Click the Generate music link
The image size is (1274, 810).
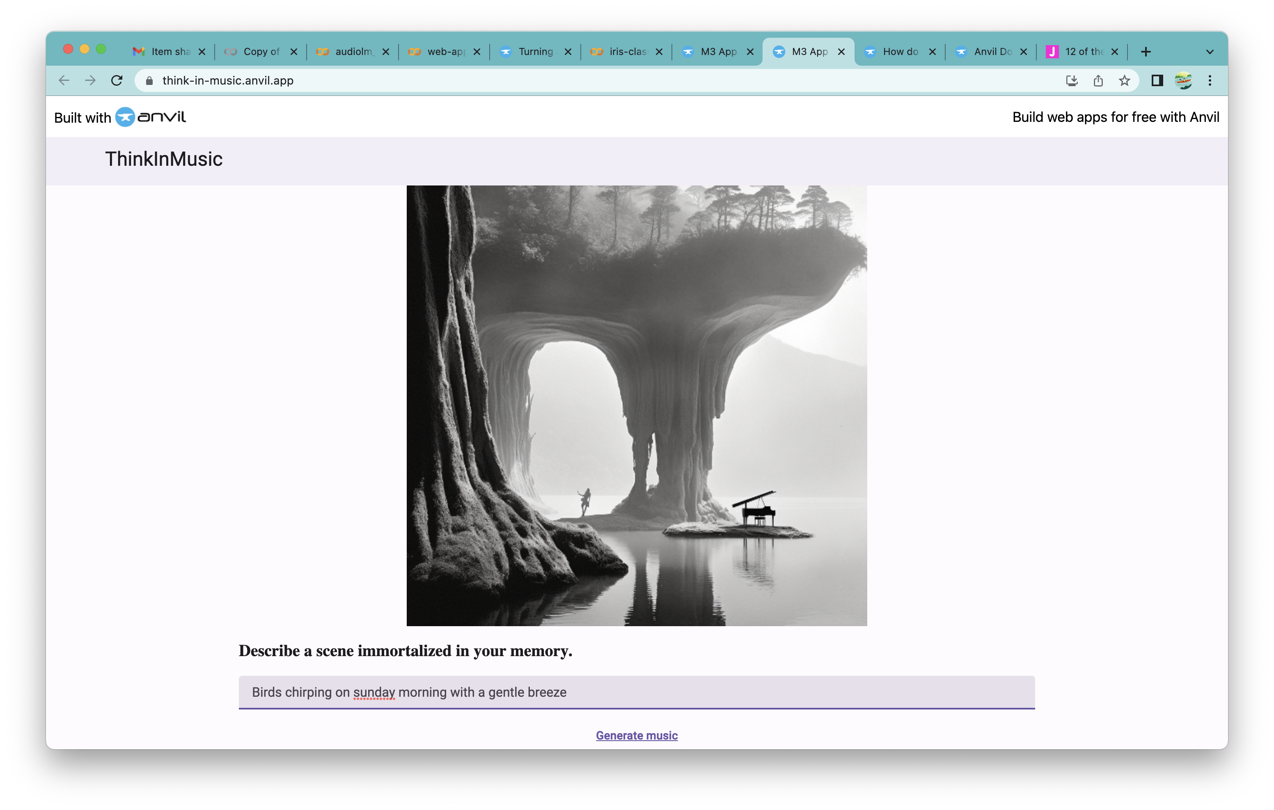click(637, 735)
